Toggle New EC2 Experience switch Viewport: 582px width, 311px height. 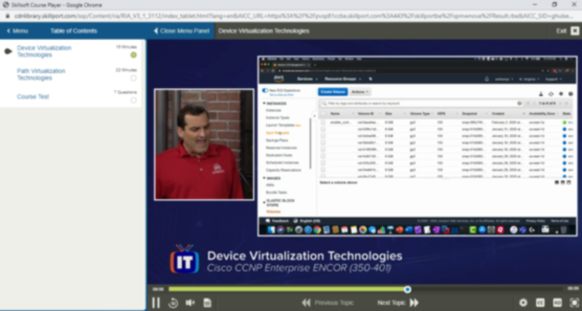[265, 90]
